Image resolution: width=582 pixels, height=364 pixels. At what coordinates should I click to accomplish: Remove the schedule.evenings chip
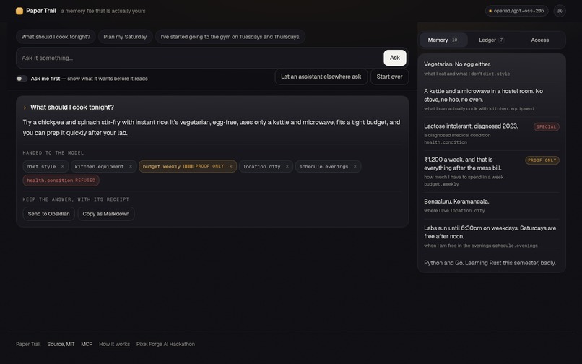[355, 166]
